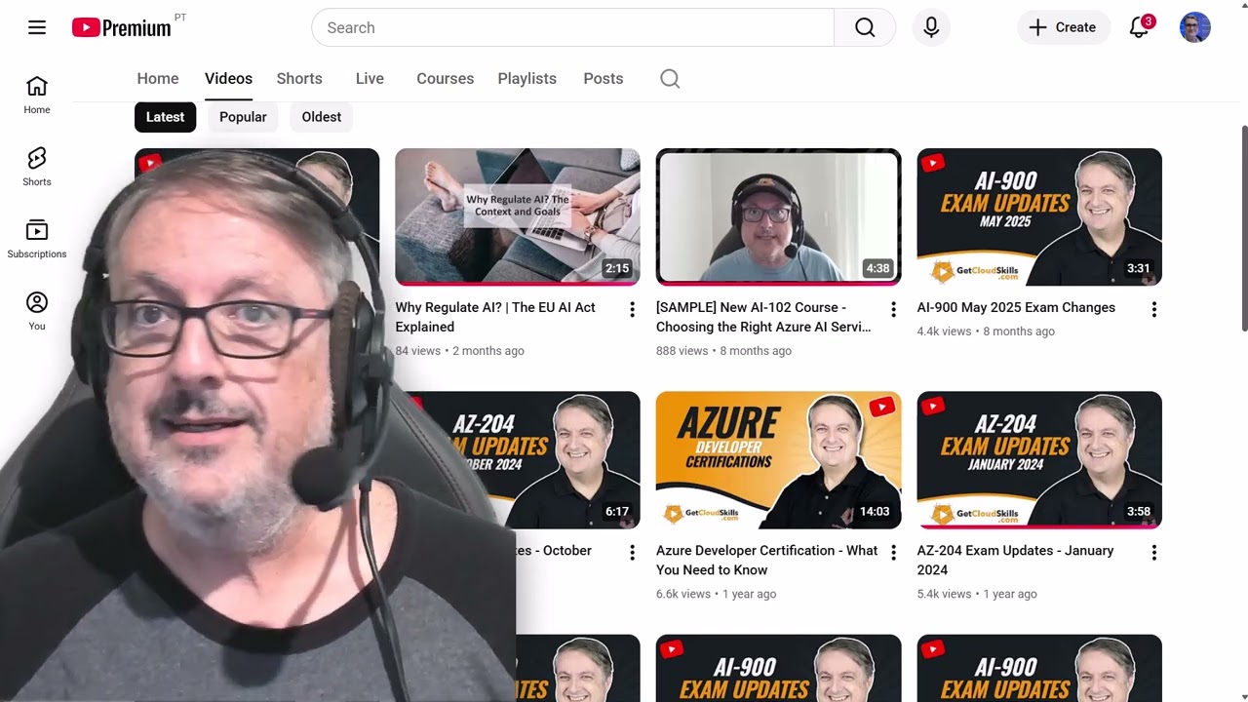Click into the Search input field

pyautogui.click(x=573, y=27)
